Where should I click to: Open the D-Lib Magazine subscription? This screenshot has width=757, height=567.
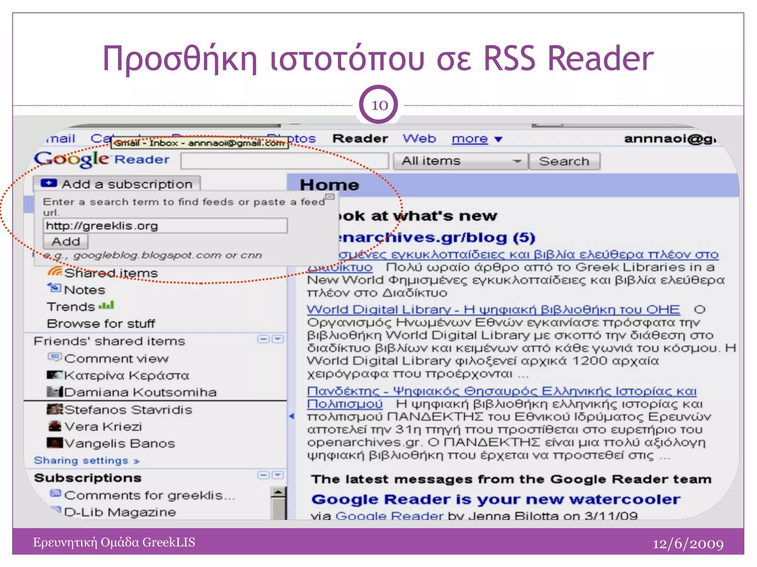point(120,512)
